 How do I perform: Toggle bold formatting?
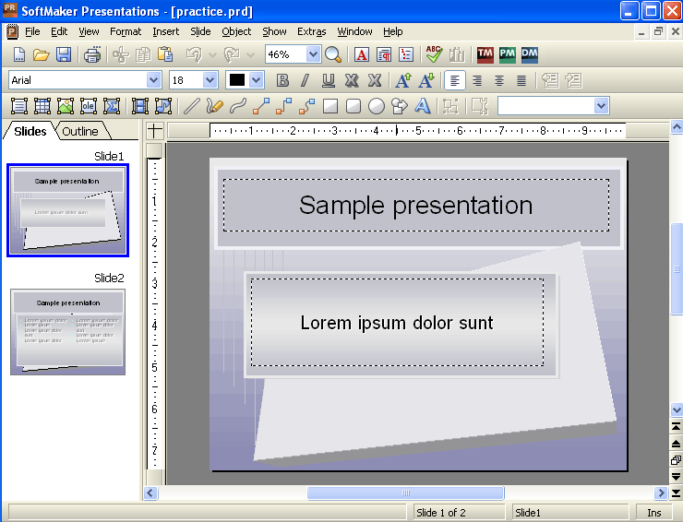[x=282, y=80]
